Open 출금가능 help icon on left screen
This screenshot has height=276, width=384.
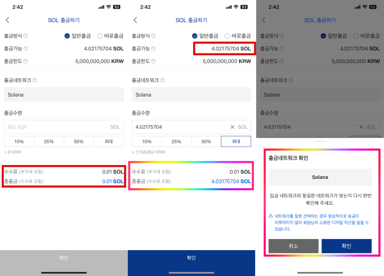tap(25, 49)
